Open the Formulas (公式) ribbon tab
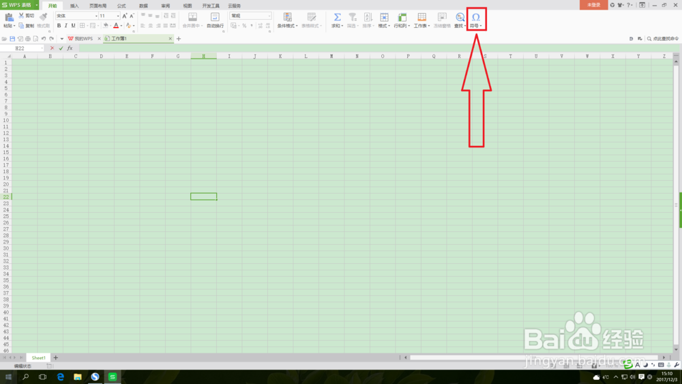Viewport: 682px width, 384px height. (121, 5)
